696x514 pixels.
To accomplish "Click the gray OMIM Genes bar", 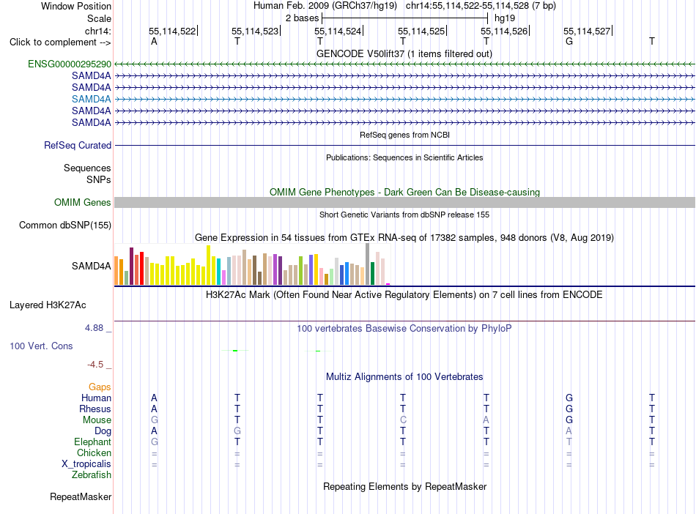I will (x=404, y=203).
